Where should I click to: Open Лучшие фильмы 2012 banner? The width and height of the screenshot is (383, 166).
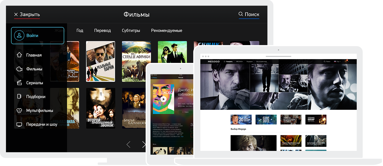[x=266, y=120]
